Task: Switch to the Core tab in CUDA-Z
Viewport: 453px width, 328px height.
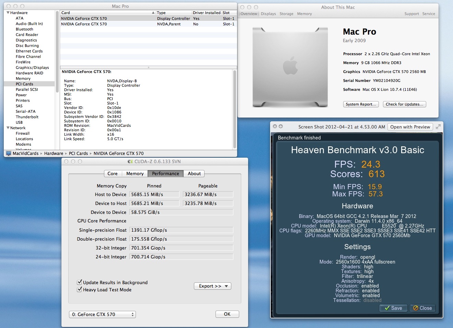Action: point(113,173)
